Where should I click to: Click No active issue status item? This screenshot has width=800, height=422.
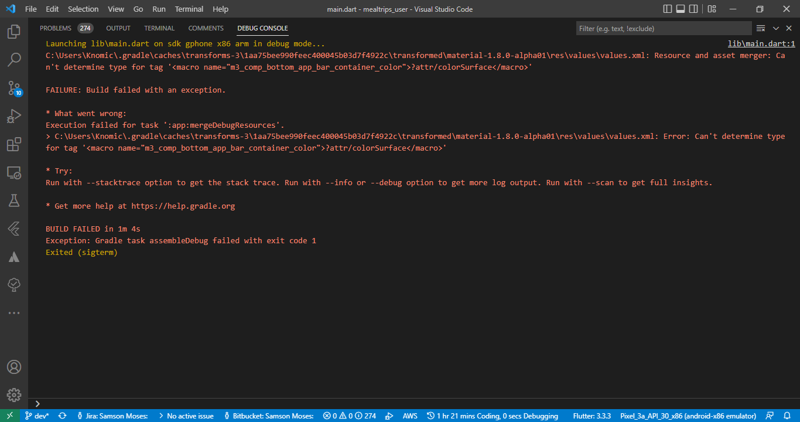tap(186, 416)
